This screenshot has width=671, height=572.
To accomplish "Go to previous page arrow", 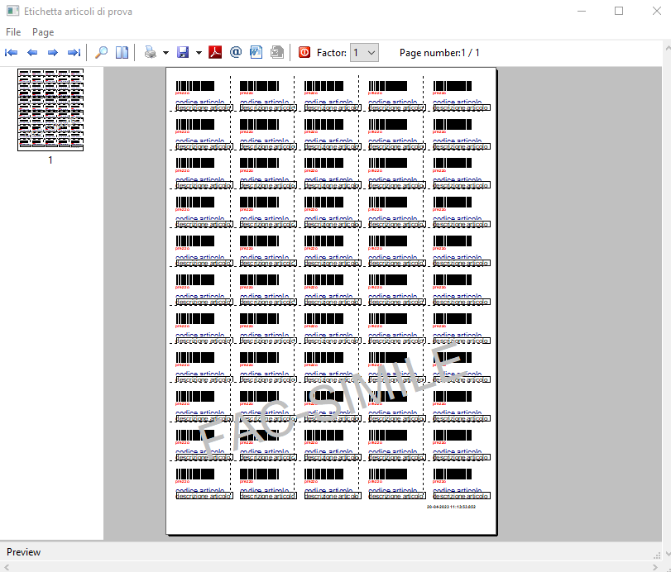I will pos(32,53).
